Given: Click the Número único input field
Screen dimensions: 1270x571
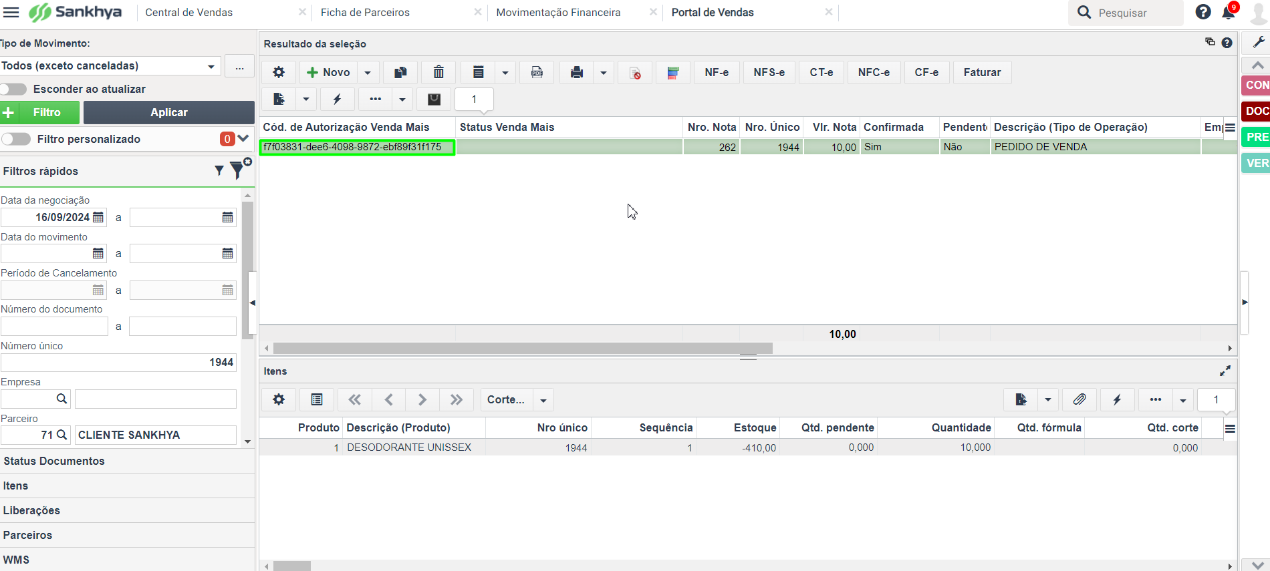Looking at the screenshot, I should pos(118,363).
